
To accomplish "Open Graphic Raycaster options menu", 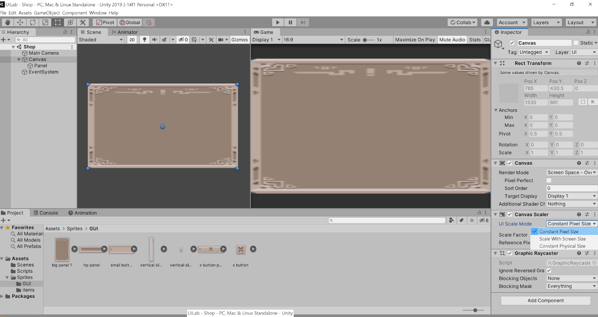I will 594,253.
